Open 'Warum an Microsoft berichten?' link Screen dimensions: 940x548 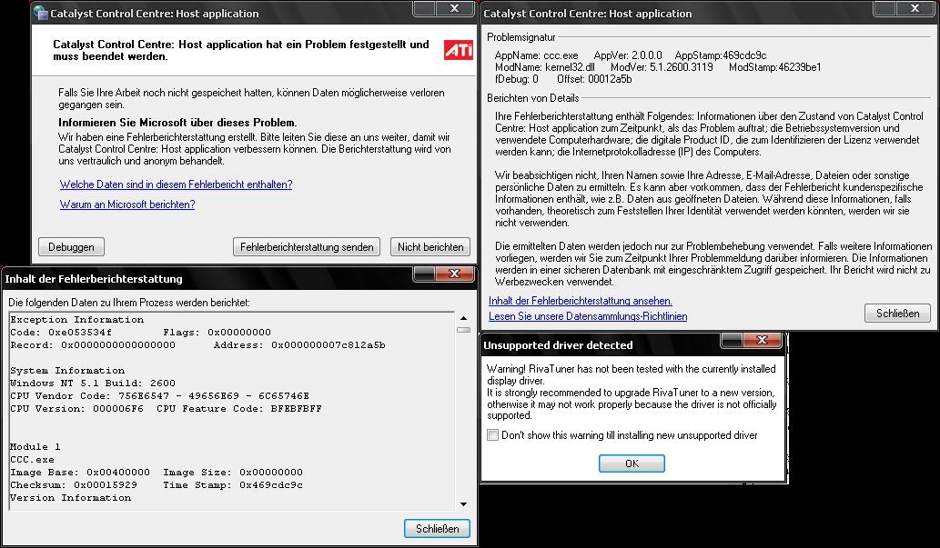click(127, 204)
